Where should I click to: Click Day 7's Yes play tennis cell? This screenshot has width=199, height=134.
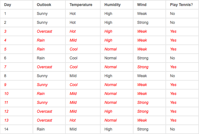[182, 67]
